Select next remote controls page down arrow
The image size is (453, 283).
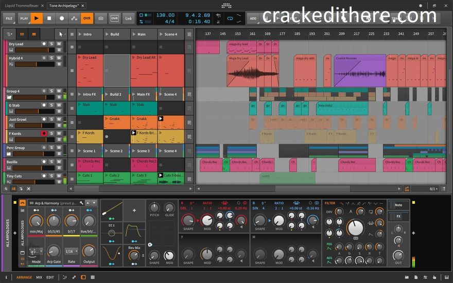coord(94,203)
